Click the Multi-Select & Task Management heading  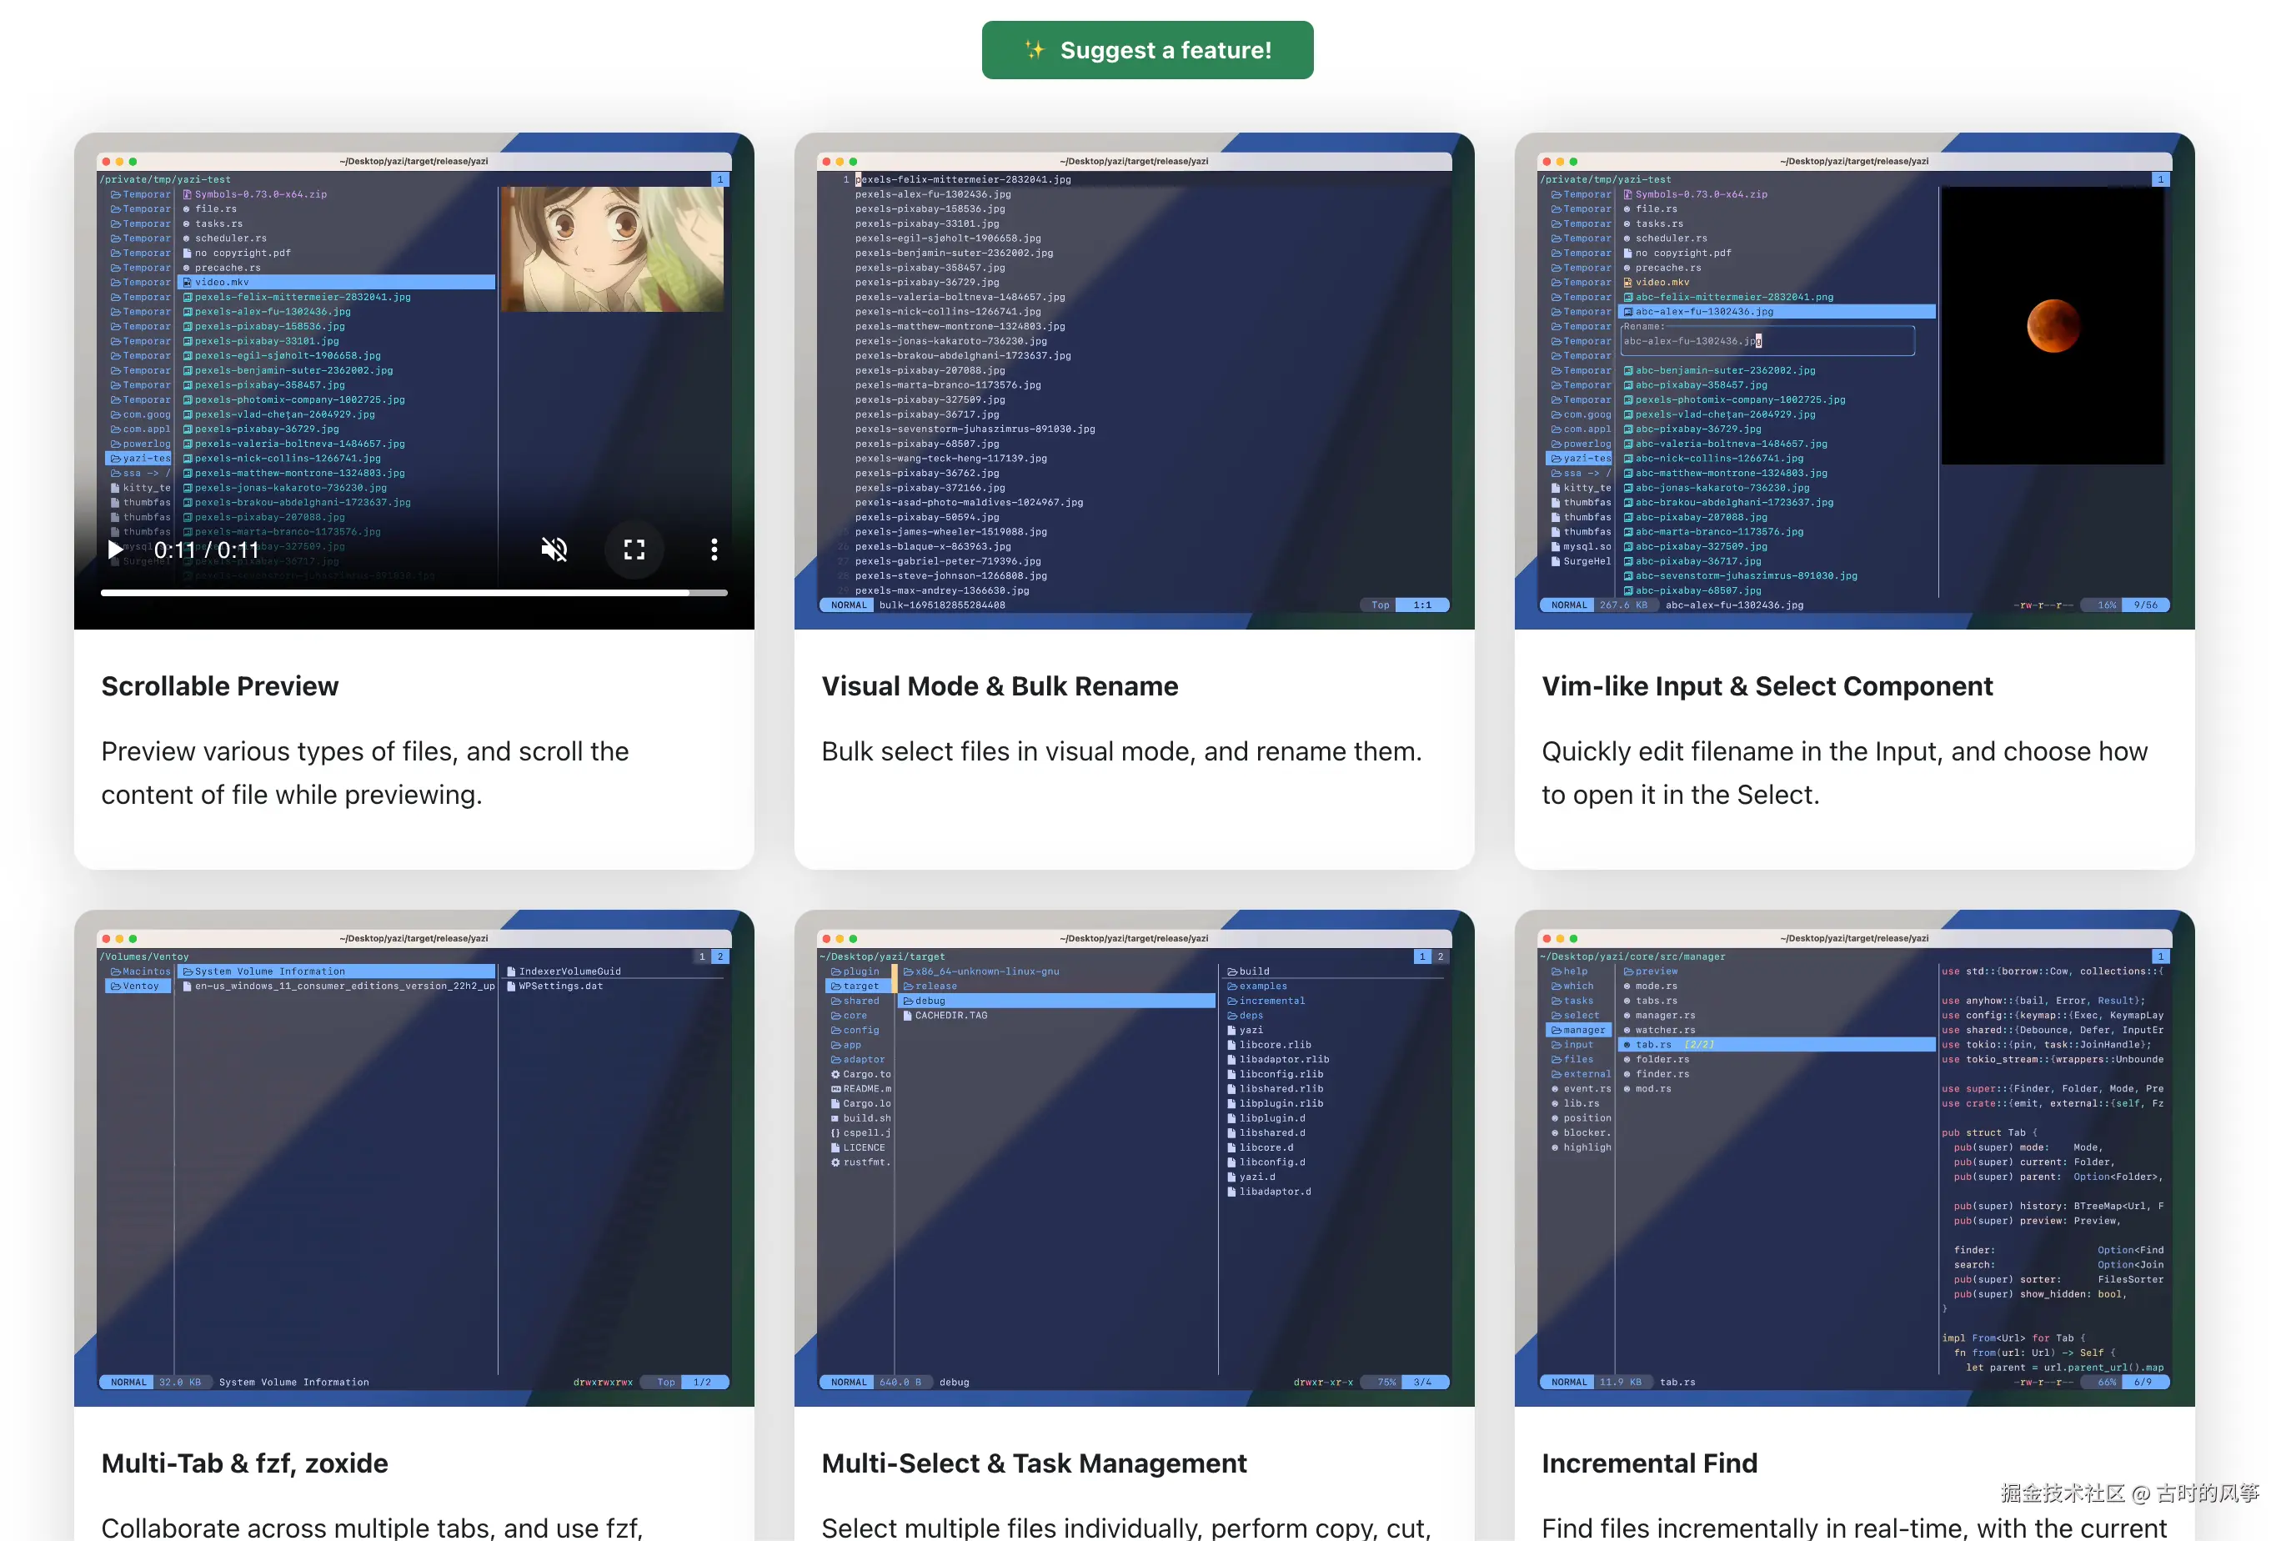pyautogui.click(x=1034, y=1463)
